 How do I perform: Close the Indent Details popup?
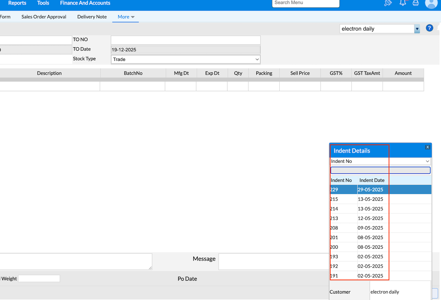427,147
